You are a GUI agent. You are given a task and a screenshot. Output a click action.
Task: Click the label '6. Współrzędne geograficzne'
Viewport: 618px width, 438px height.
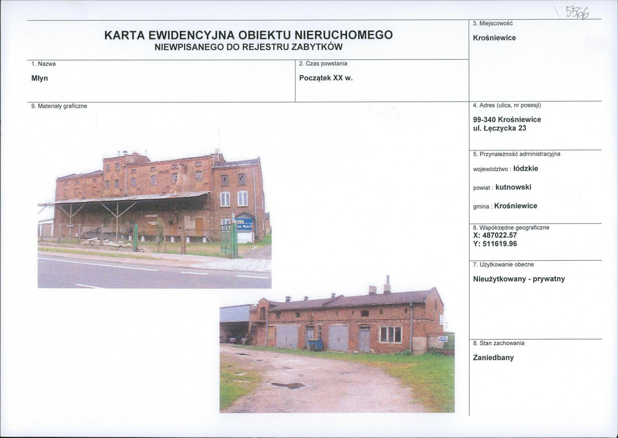(x=511, y=228)
